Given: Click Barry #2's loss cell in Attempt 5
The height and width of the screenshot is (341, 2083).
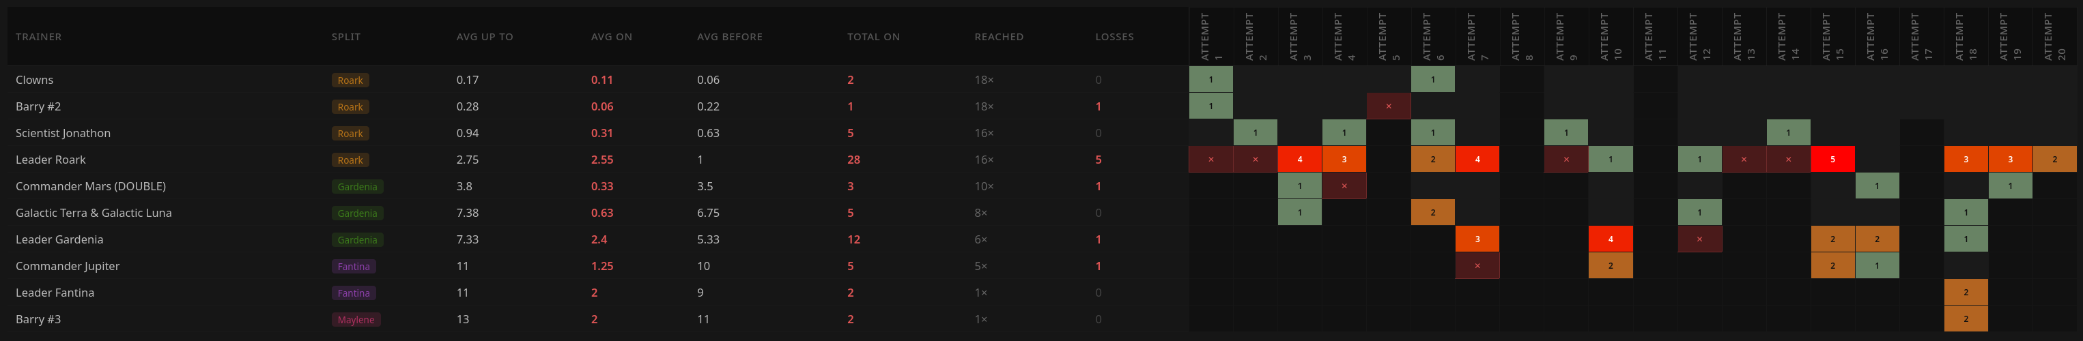Looking at the screenshot, I should [1389, 106].
